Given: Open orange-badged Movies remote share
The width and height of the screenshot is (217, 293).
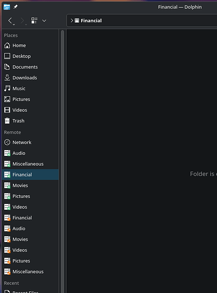Looking at the screenshot, I should pos(30,239).
